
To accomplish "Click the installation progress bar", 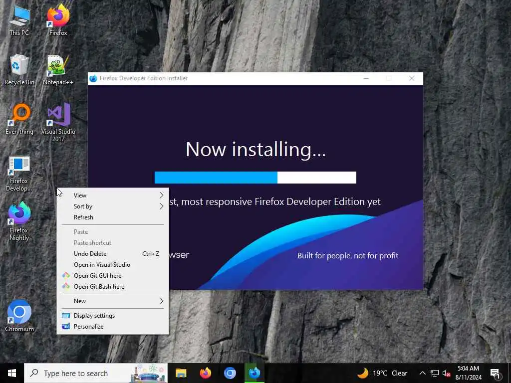I will (255, 178).
